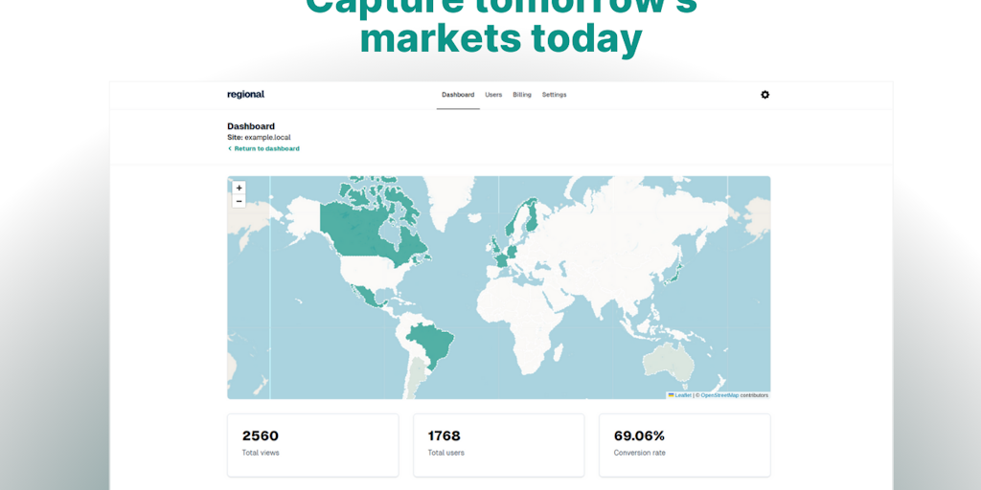Open the Leaflet attribution link

point(682,395)
